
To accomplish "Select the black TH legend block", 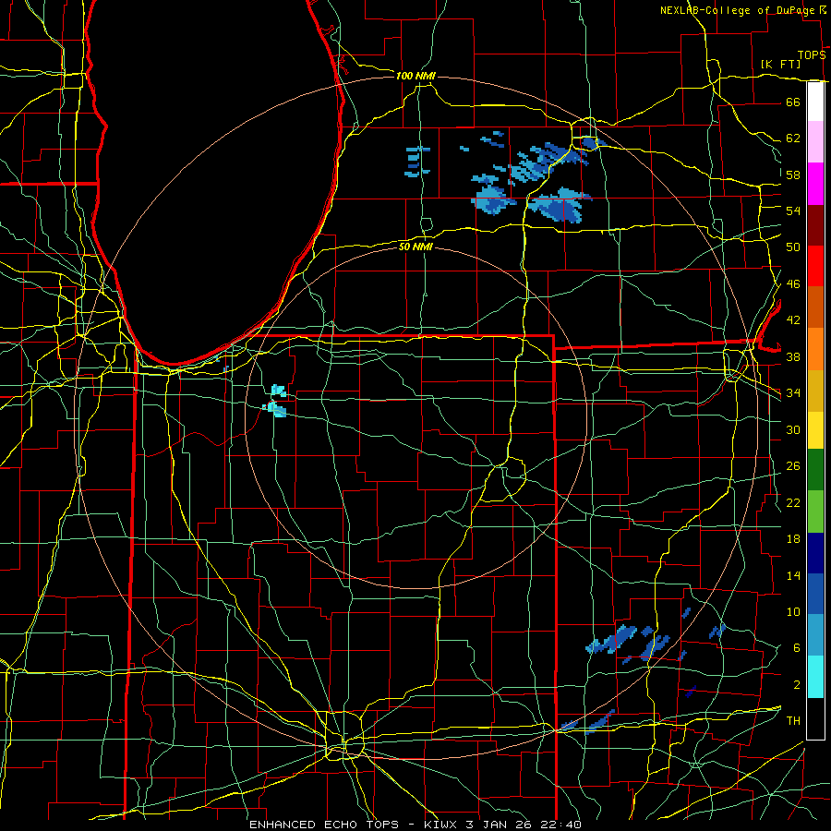I will (x=815, y=718).
